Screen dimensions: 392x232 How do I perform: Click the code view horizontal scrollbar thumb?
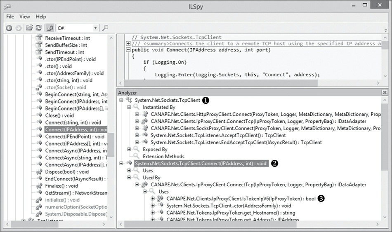[x=221, y=83]
